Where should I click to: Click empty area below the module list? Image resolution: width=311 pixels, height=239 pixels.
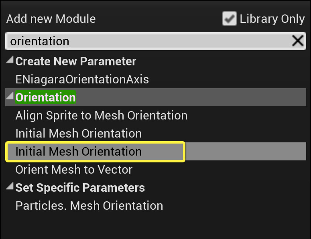tap(155, 225)
